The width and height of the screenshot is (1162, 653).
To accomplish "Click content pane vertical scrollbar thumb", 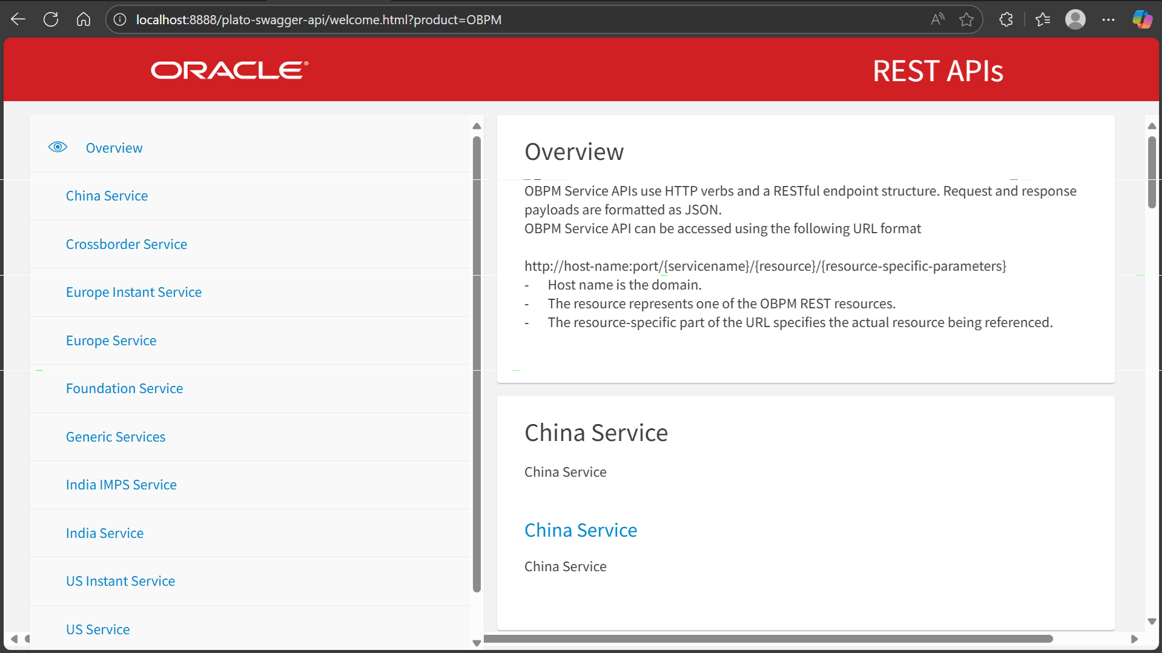I will click(1152, 172).
